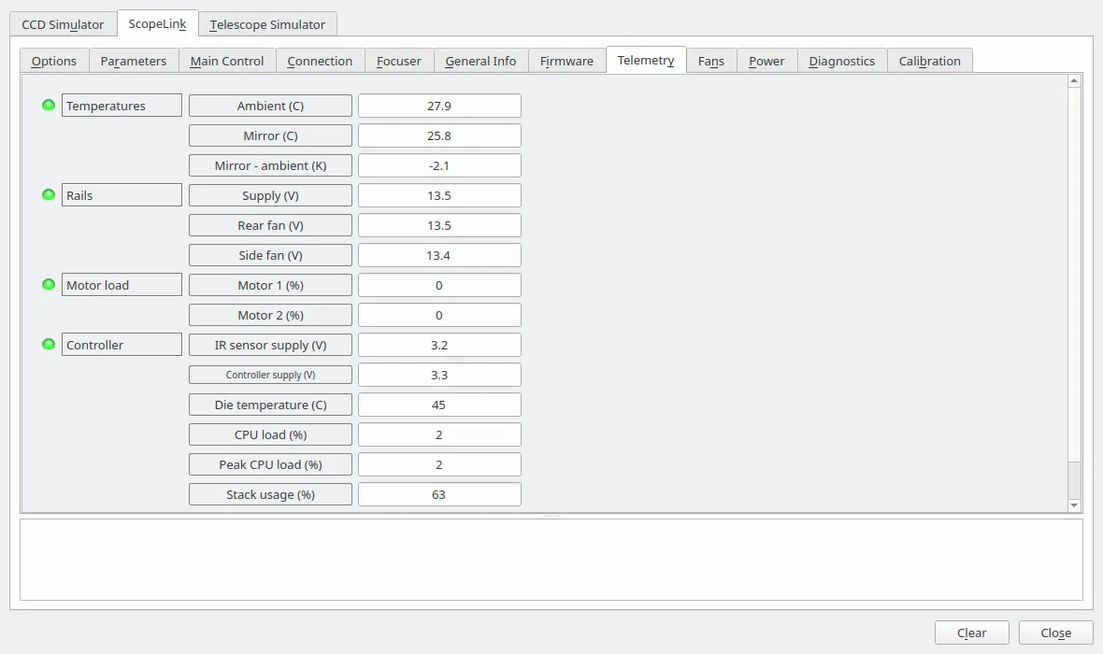This screenshot has width=1103, height=654.
Task: Open the Calibration tab
Action: click(x=930, y=61)
